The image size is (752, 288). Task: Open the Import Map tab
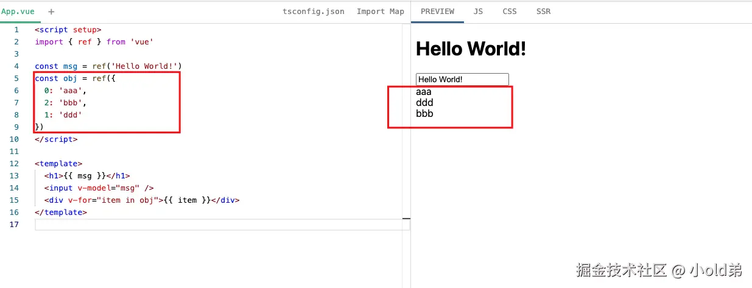[x=381, y=12]
